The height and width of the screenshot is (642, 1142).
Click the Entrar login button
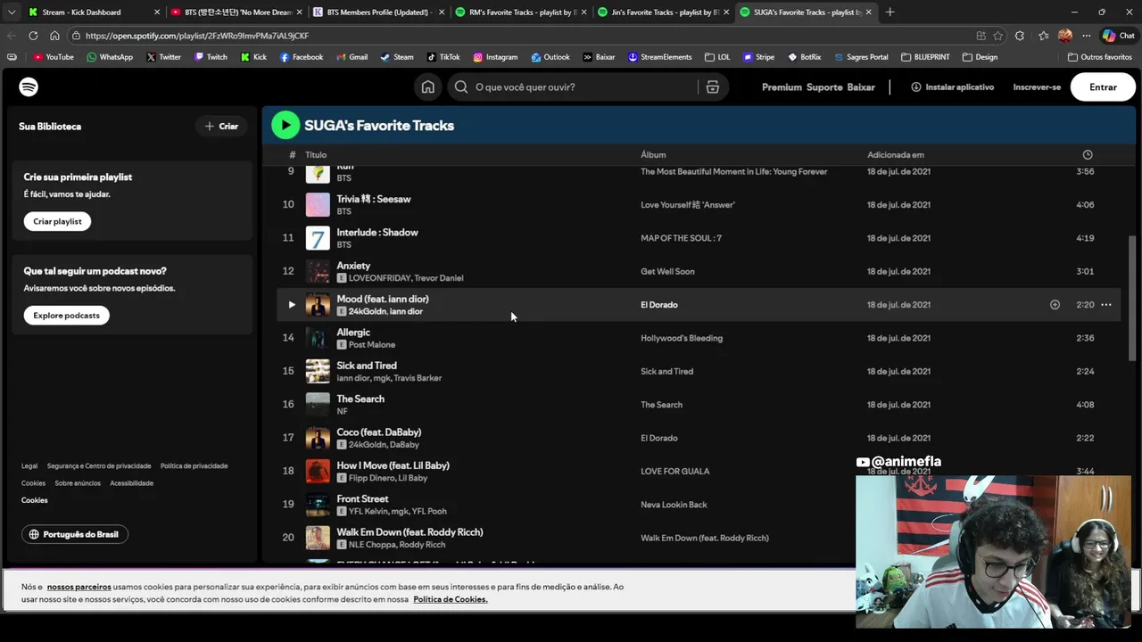[x=1103, y=86]
